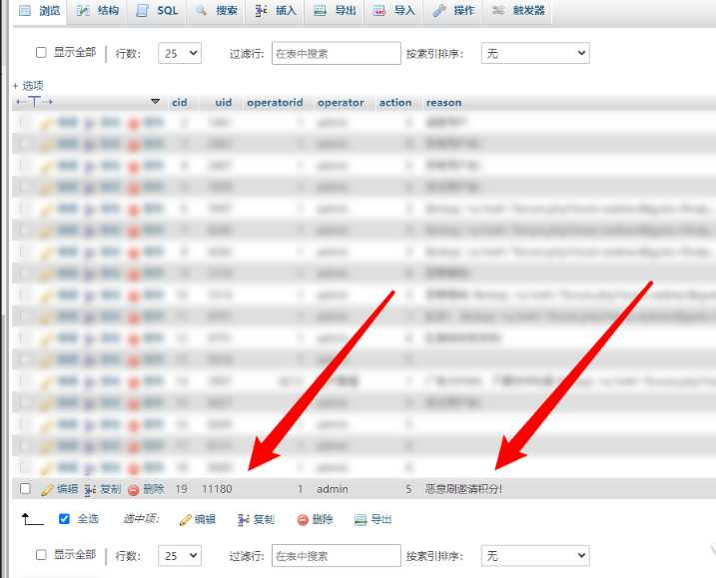Toggle full texts arrows icon in header
Screen dimensions: 716x578
pos(34,102)
